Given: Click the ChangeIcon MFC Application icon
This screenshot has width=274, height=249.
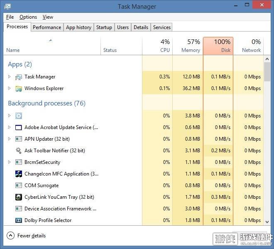Looking at the screenshot, I should coord(19,174).
